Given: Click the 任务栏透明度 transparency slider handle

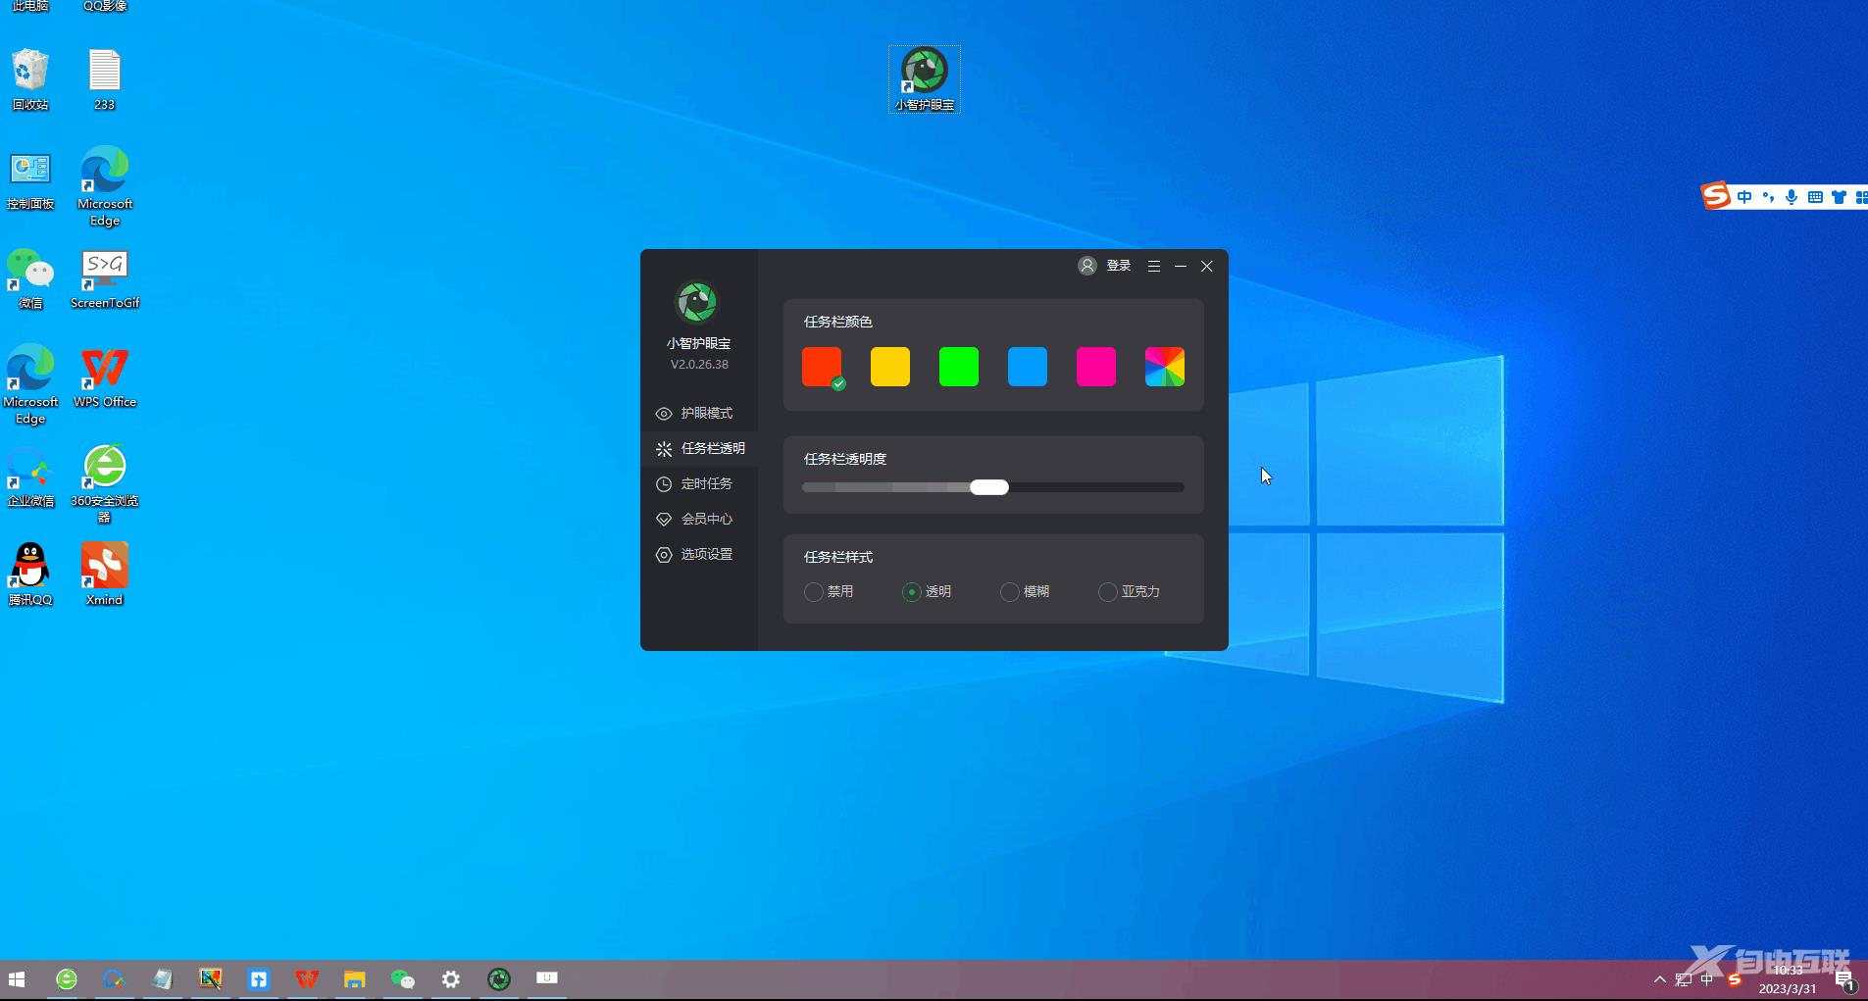Looking at the screenshot, I should coord(989,487).
